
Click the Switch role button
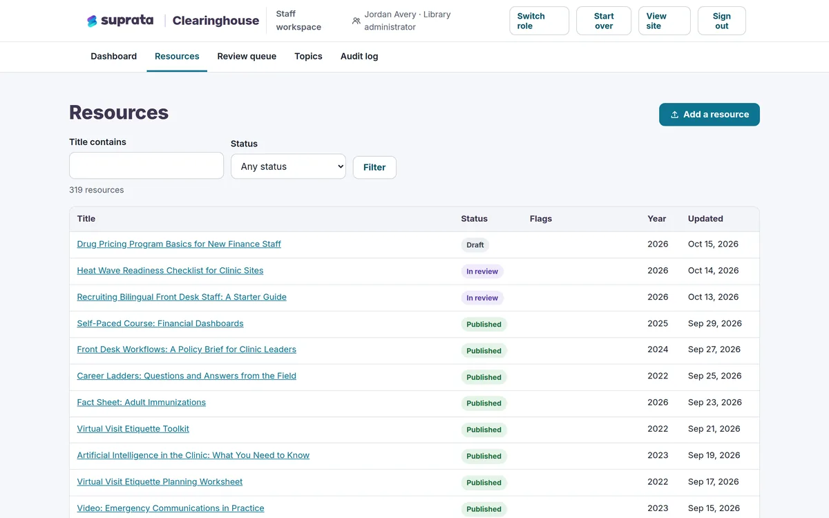coord(539,21)
